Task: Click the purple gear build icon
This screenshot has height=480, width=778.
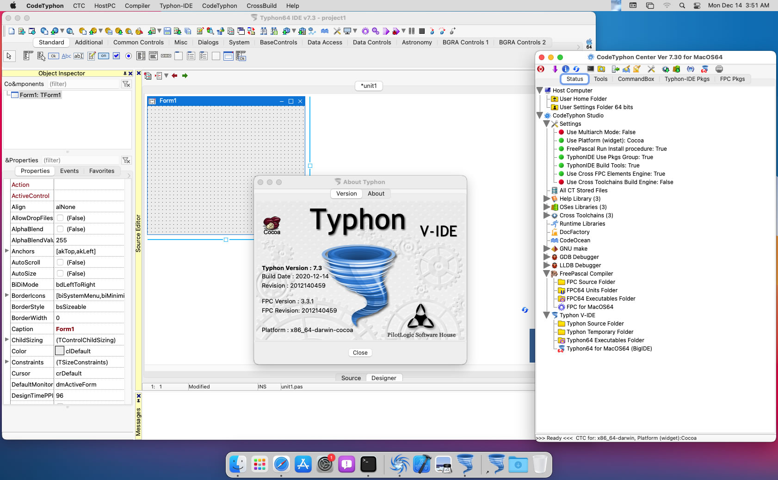Action: [x=365, y=31]
